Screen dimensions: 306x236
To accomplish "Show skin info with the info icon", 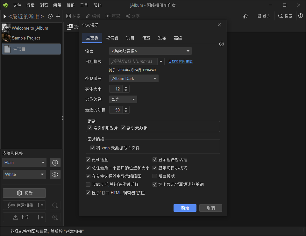I will coord(55,163).
